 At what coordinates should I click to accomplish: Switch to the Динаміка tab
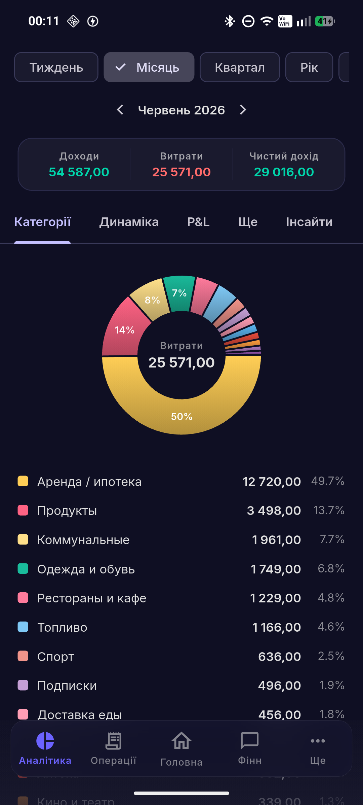129,222
